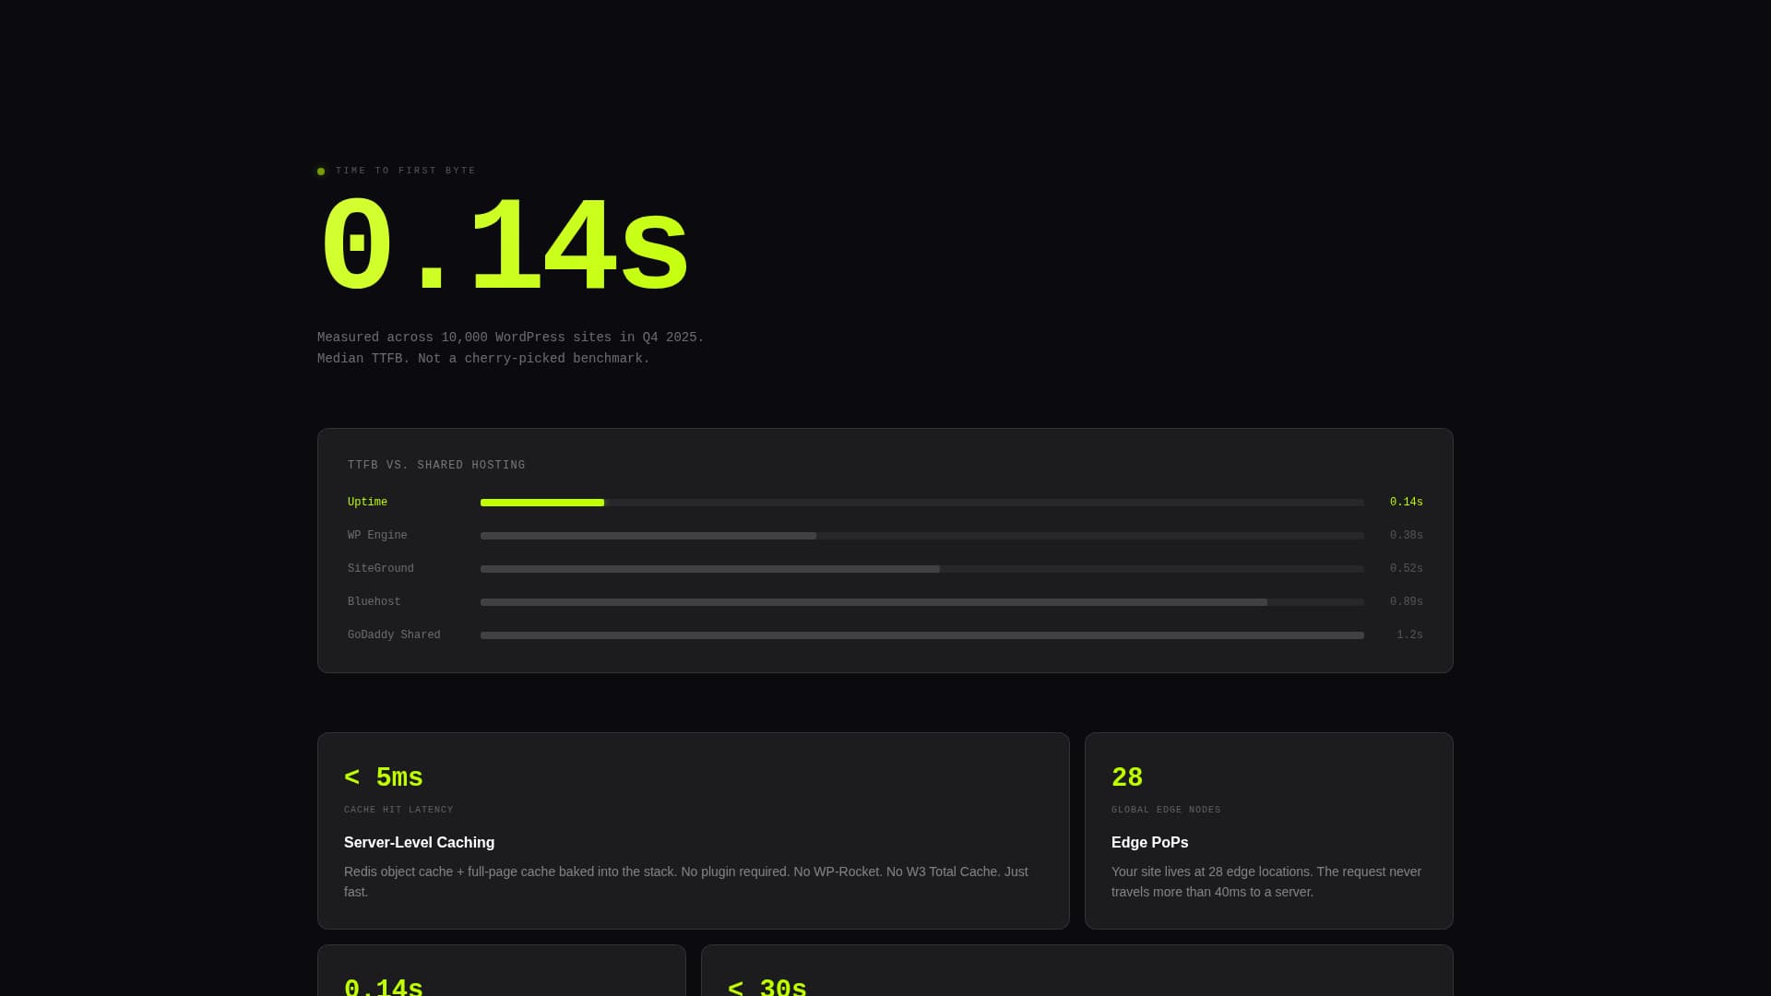The height and width of the screenshot is (996, 1771).
Task: Click the green status dot indicator
Action: pyautogui.click(x=321, y=171)
